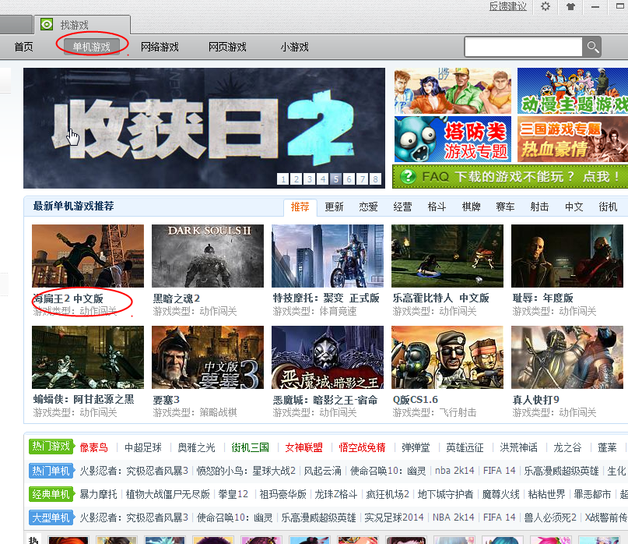Click into the search input field
Image resolution: width=628 pixels, height=544 pixels.
(x=524, y=47)
